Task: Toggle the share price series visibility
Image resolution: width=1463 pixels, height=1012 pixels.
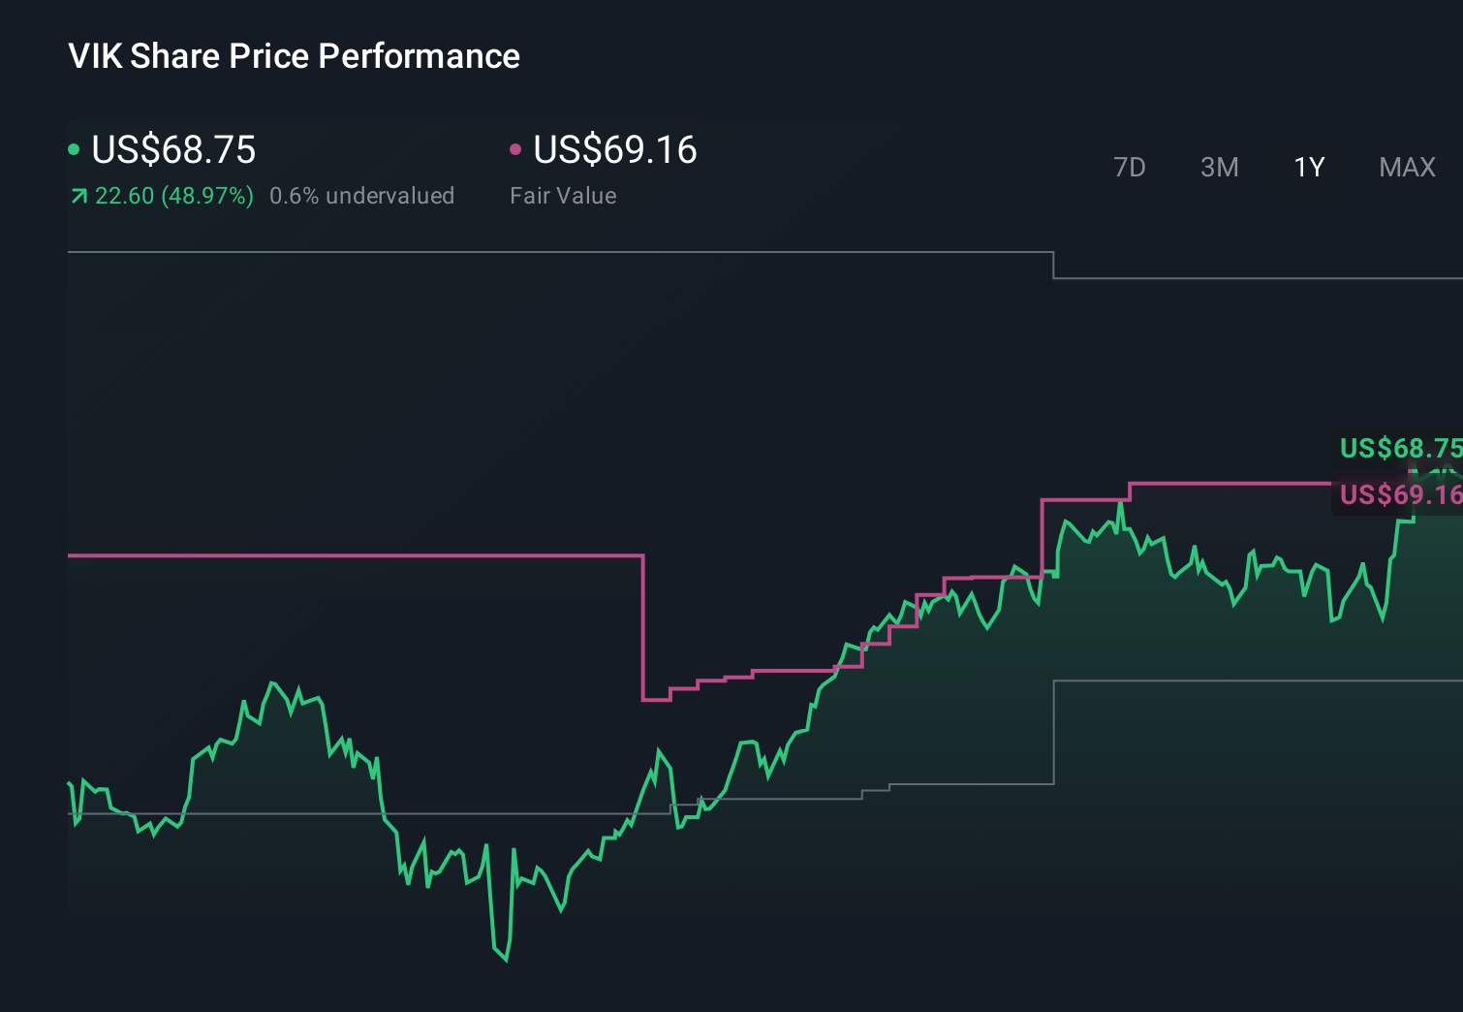Action: tap(172, 150)
